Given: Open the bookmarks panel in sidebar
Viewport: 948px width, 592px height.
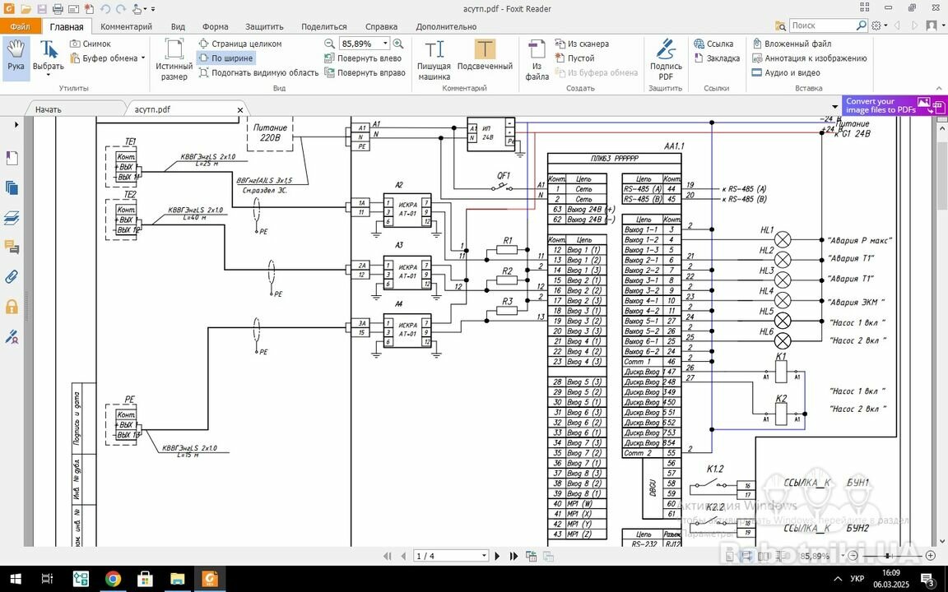Looking at the screenshot, I should [x=12, y=158].
